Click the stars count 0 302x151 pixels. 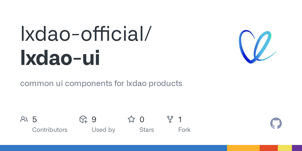coord(142,120)
